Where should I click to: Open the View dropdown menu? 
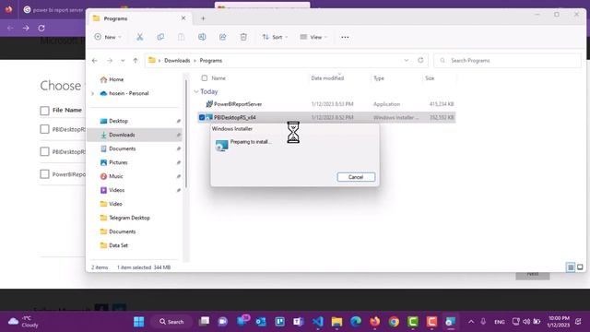313,37
